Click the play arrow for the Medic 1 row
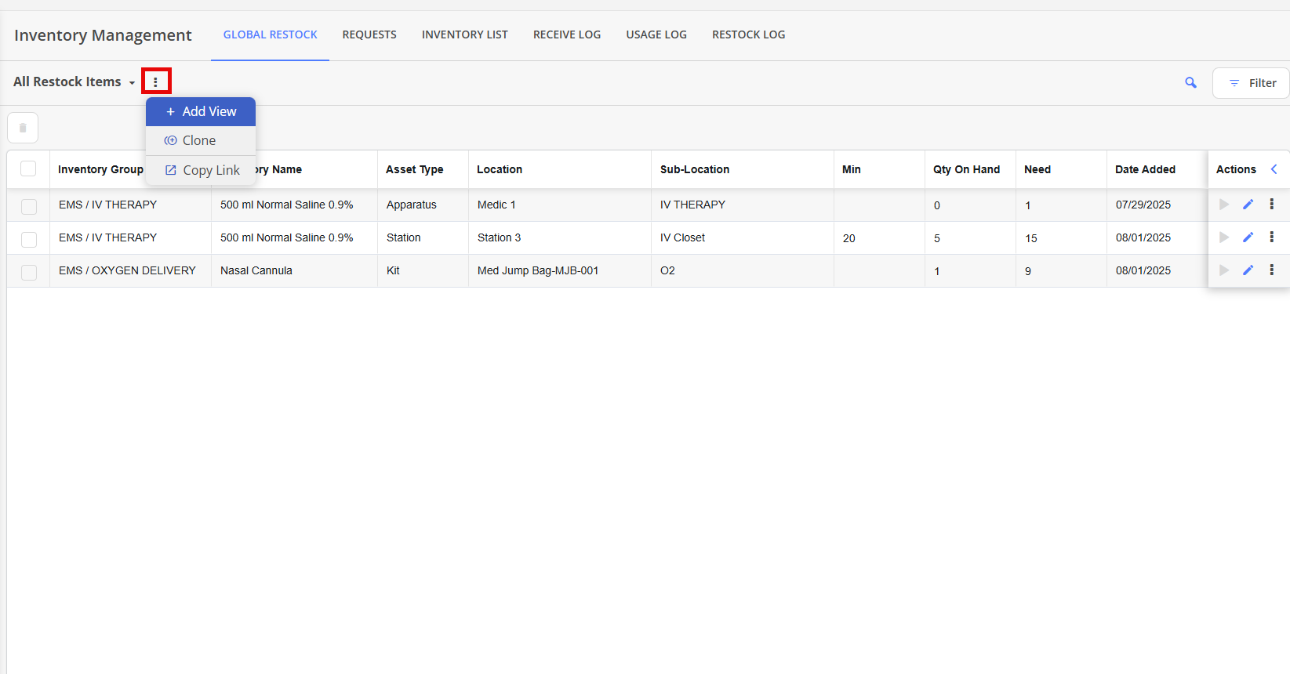 (x=1224, y=205)
